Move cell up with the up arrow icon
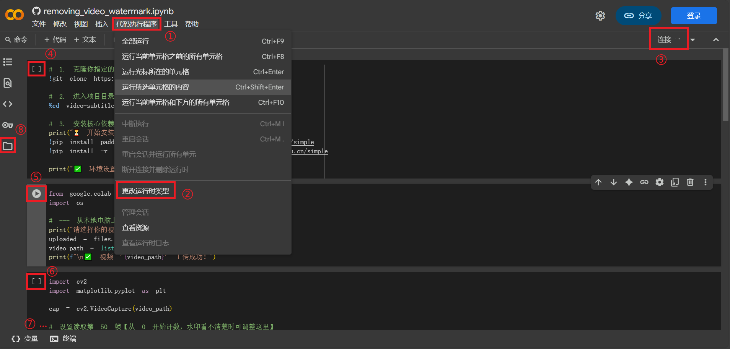Image resolution: width=730 pixels, height=349 pixels. pos(598,182)
